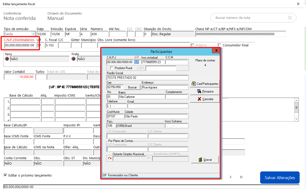Close the Participantes popup window
The width and height of the screenshot is (306, 189).
(x=216, y=51)
